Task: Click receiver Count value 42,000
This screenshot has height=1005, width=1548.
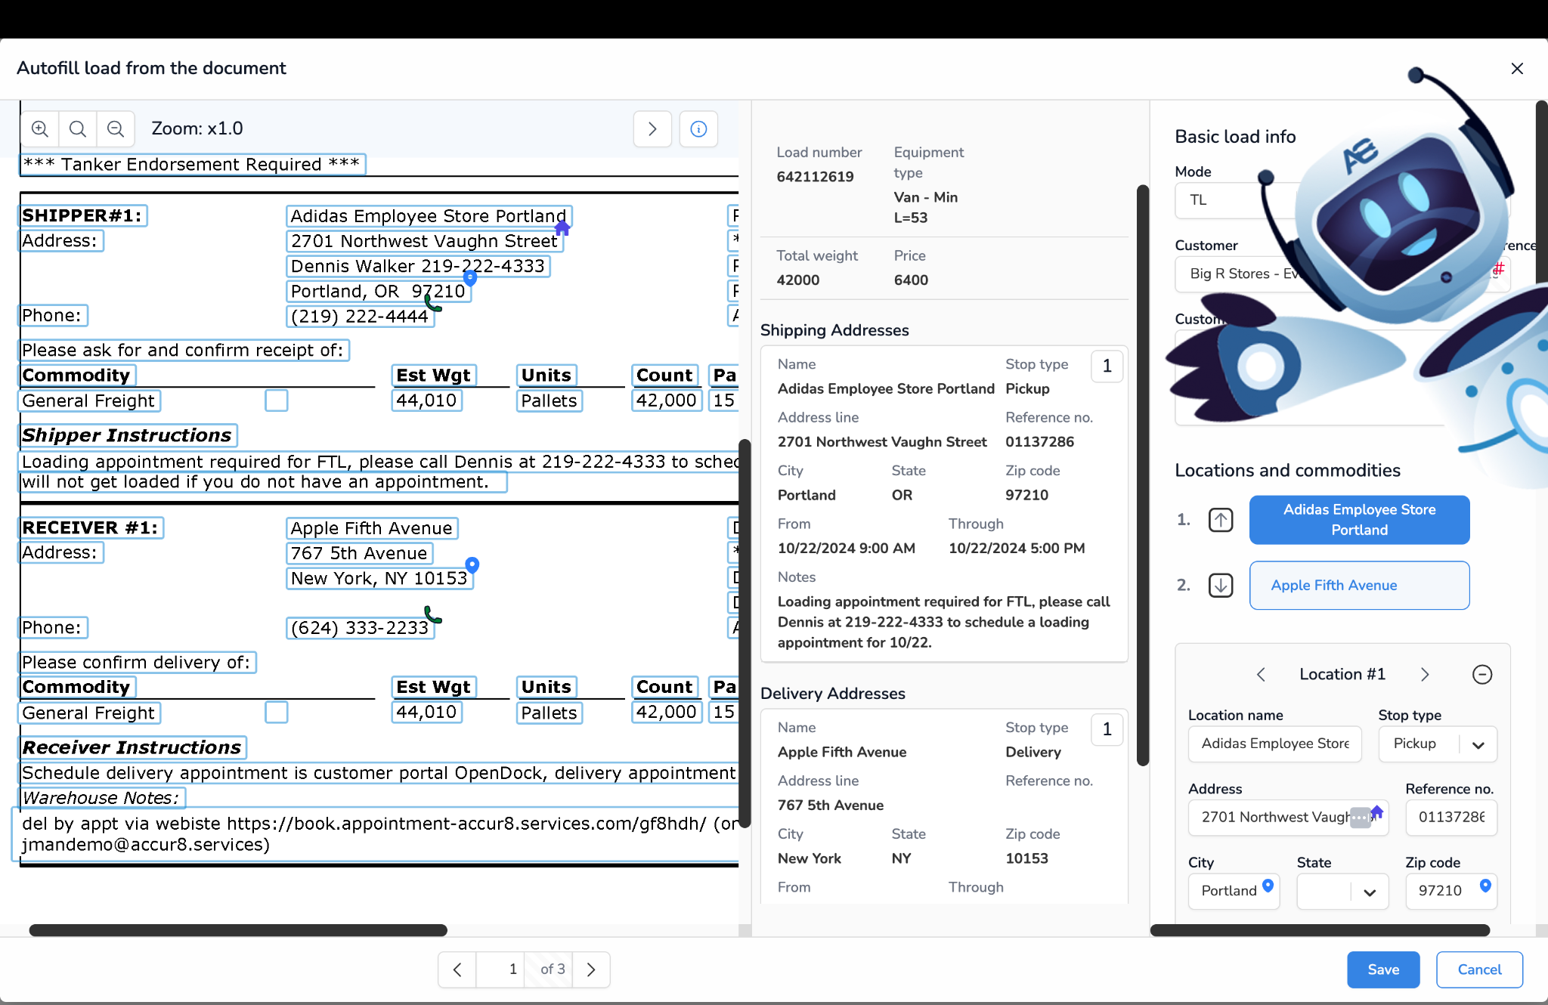Action: point(666,712)
